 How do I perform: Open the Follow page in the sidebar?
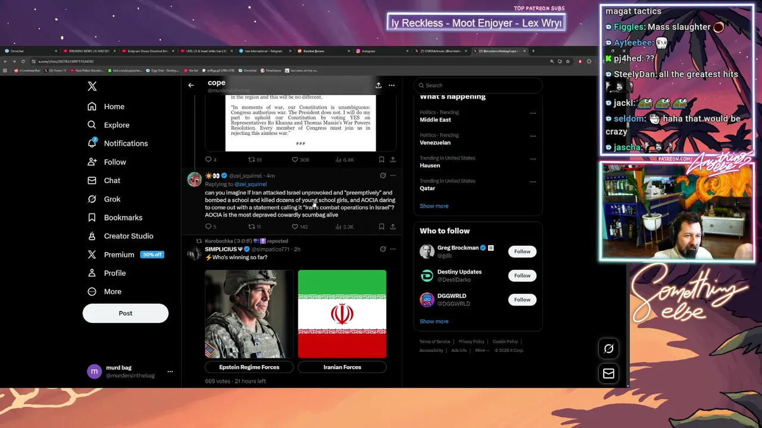point(107,162)
